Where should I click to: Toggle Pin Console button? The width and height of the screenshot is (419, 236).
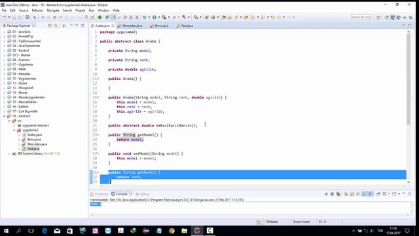point(378,194)
